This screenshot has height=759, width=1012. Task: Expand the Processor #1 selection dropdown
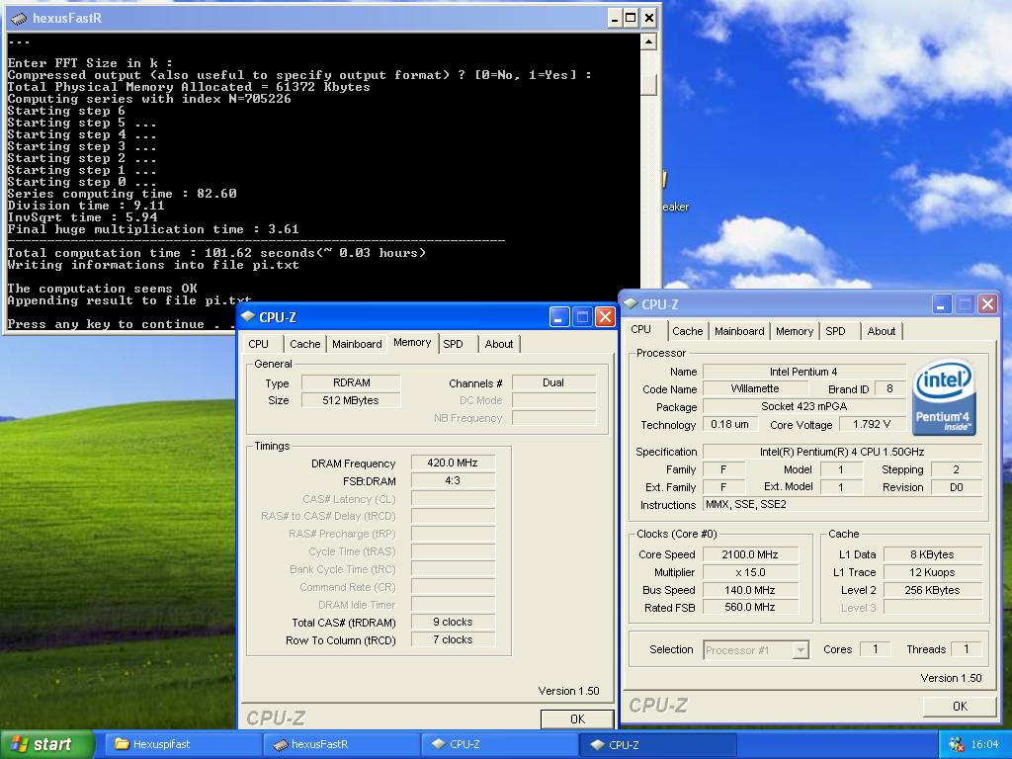point(801,650)
